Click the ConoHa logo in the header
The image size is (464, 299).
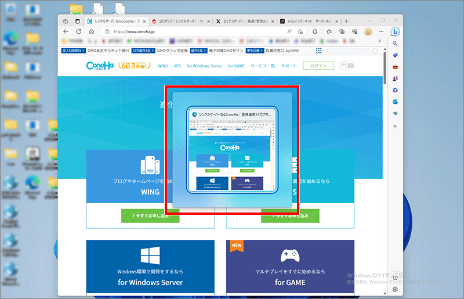100,66
